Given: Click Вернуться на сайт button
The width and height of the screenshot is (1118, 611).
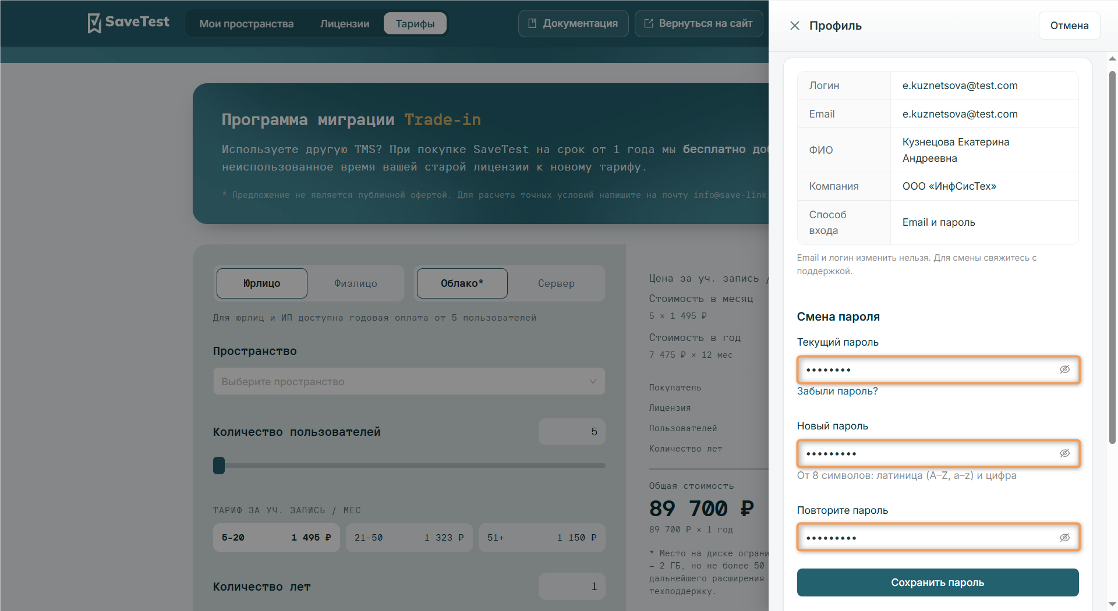Looking at the screenshot, I should point(699,23).
